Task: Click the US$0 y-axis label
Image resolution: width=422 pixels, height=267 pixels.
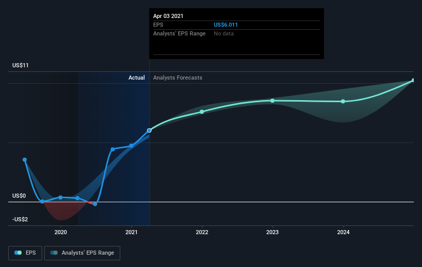Action: pyautogui.click(x=19, y=196)
